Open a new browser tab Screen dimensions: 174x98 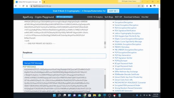tap(44, 2)
